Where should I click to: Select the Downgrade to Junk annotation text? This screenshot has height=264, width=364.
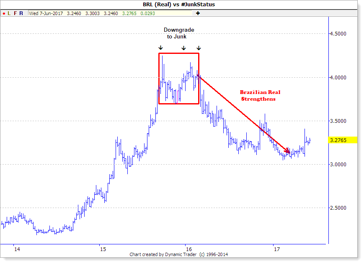[x=179, y=33]
